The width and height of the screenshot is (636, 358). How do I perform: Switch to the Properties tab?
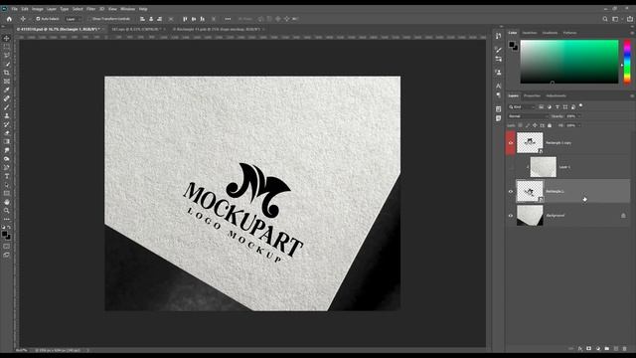click(x=532, y=96)
